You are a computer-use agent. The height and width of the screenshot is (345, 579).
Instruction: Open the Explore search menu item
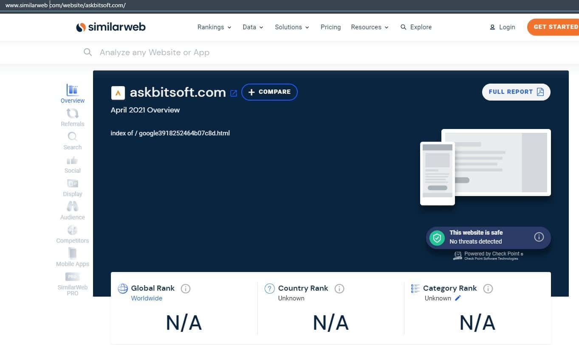tap(416, 27)
